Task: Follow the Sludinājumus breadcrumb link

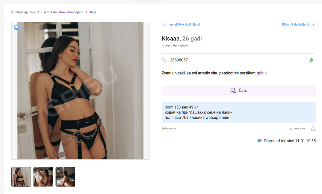Action: click(25, 12)
